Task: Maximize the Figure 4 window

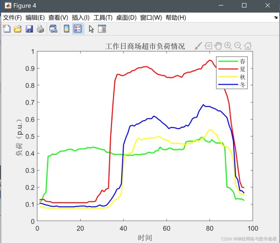Action: click(244, 5)
